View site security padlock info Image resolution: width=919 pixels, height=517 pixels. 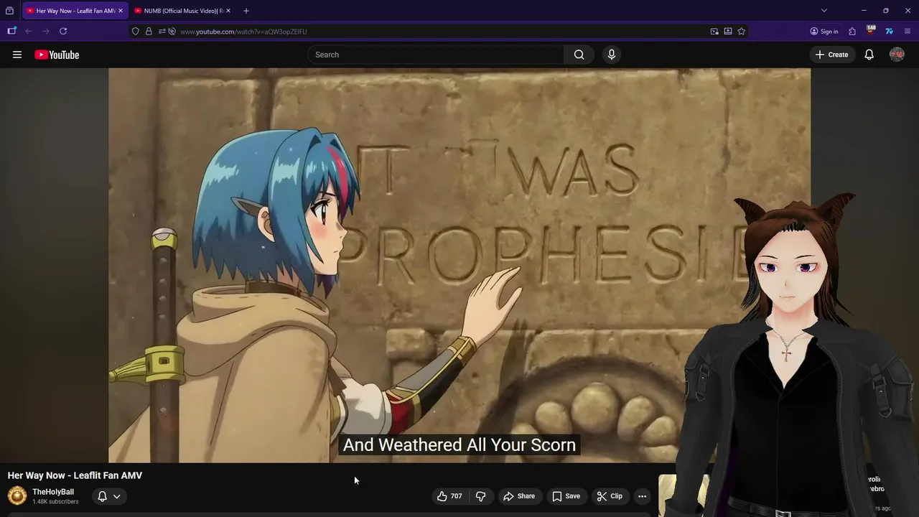149,32
